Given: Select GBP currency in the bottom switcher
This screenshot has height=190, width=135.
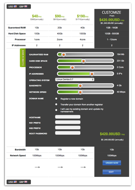Looking at the screenshot, I should [23, 182].
